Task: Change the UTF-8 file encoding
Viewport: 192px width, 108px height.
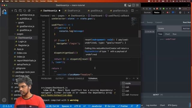Action: point(77,106)
